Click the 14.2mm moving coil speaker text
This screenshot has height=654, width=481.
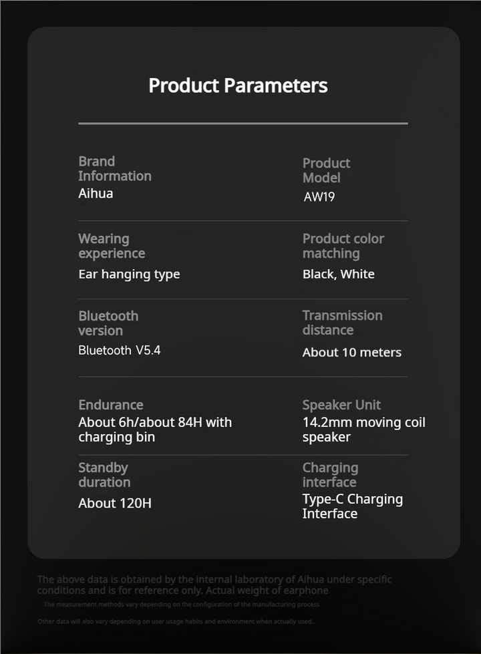point(363,430)
